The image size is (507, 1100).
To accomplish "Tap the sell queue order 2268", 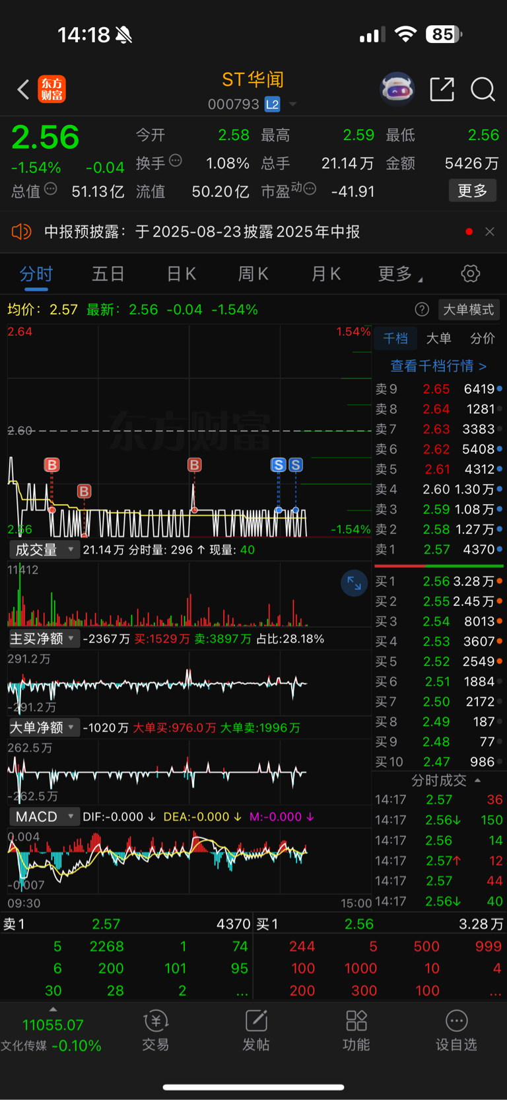I will [107, 947].
